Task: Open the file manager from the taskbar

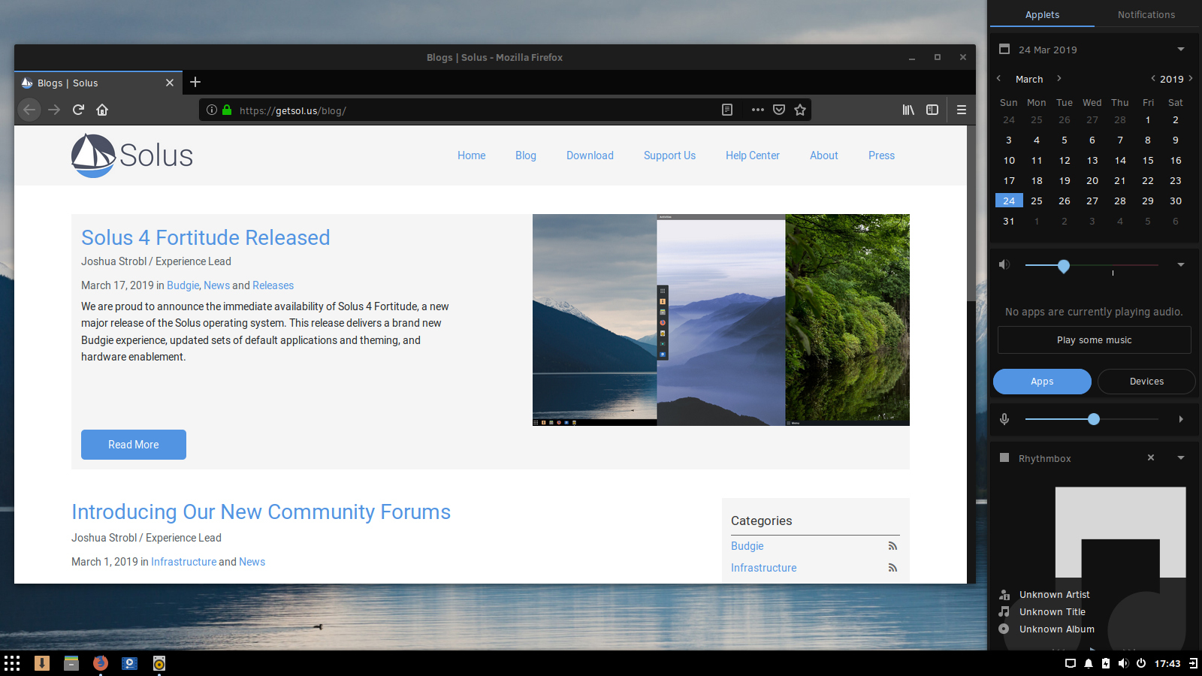Action: [71, 663]
